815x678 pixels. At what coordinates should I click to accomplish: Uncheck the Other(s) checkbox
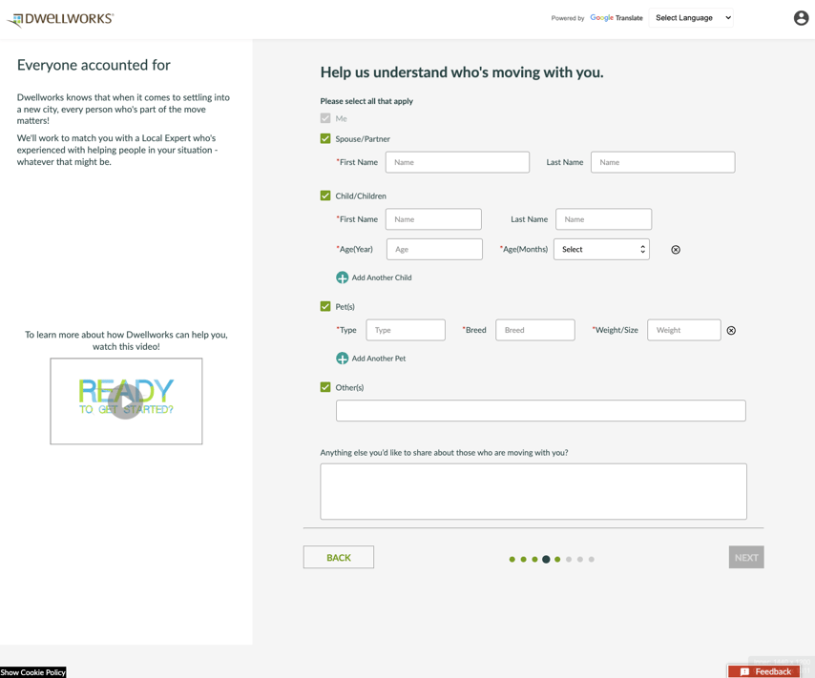[325, 387]
